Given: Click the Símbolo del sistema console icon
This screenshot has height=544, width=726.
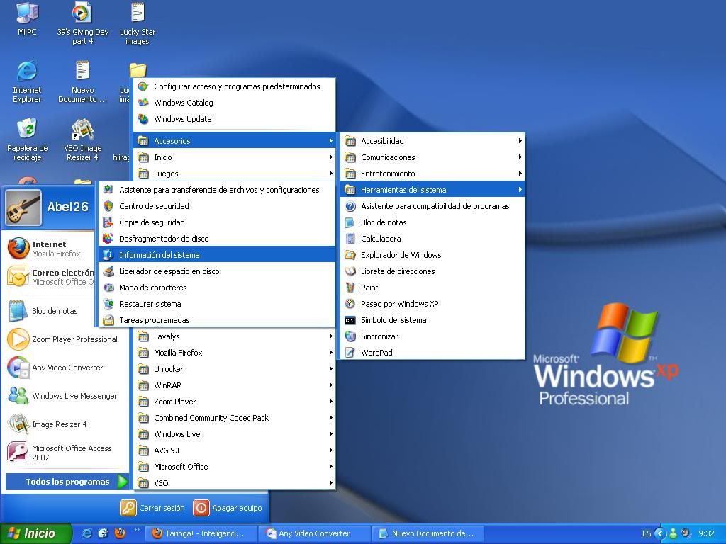Looking at the screenshot, I should (350, 320).
